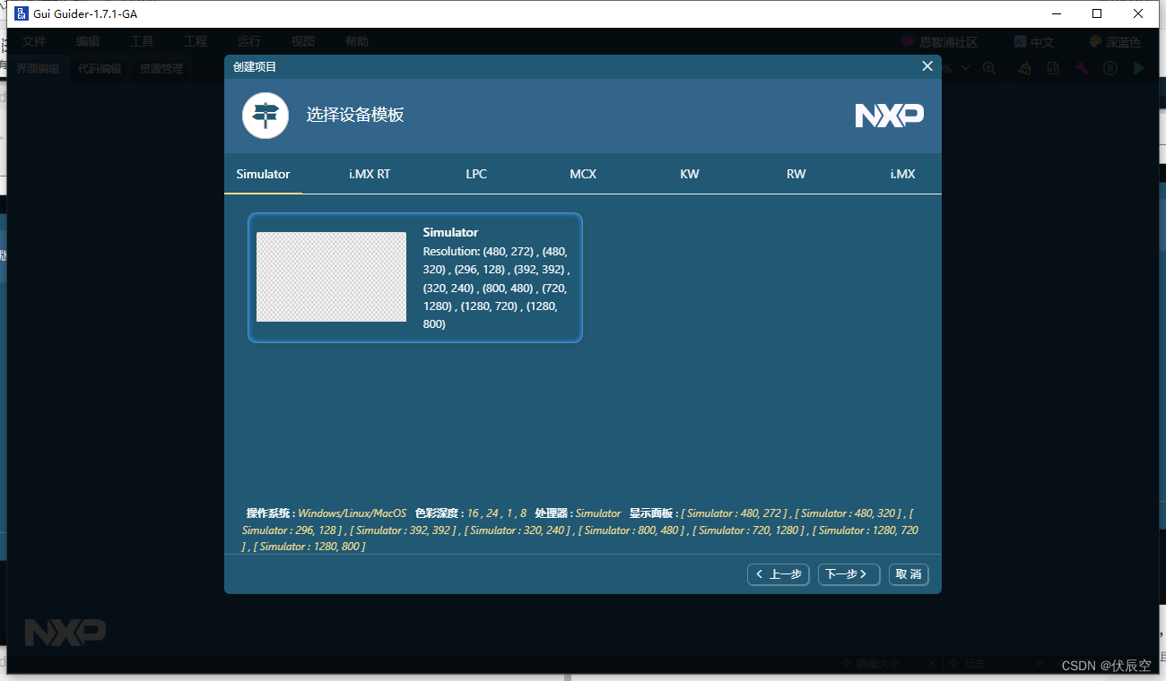
Task: Open the 视图 menu in main window
Action: tap(303, 42)
